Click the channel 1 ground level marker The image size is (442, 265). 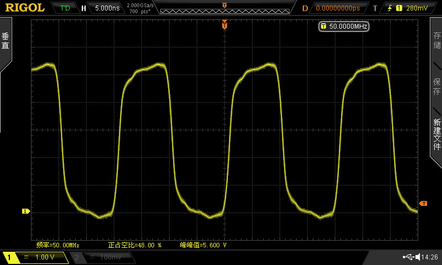pyautogui.click(x=26, y=211)
